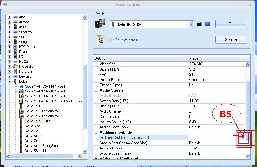Select Nokia 58xxXM in the tree

35,151
